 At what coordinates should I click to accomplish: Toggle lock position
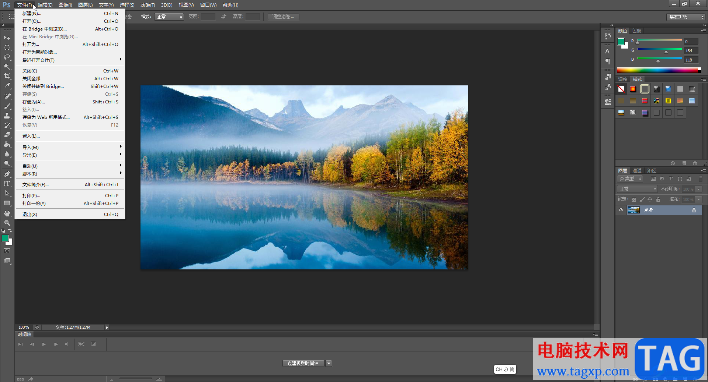tap(650, 199)
